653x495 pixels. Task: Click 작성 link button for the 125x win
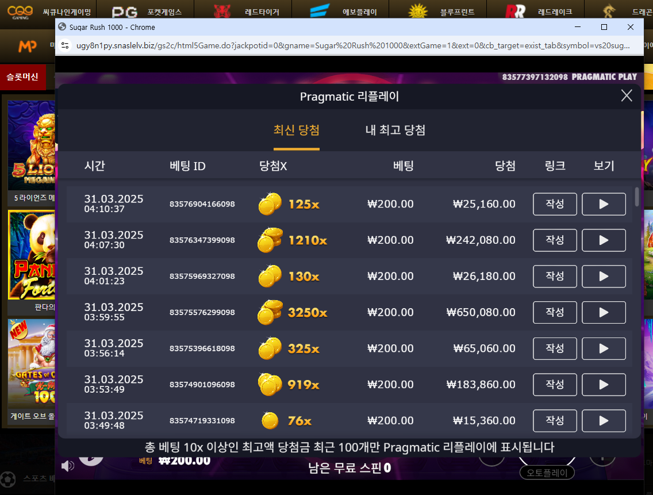point(555,204)
